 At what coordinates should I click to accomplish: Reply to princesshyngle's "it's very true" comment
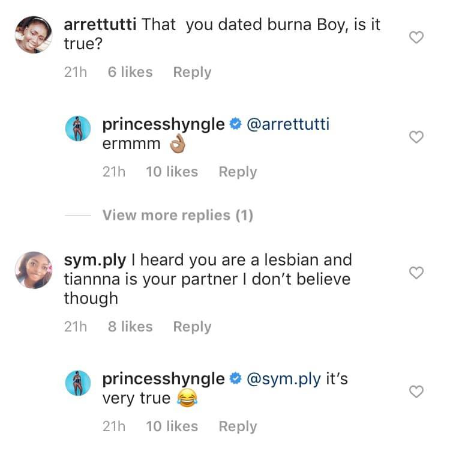(238, 426)
